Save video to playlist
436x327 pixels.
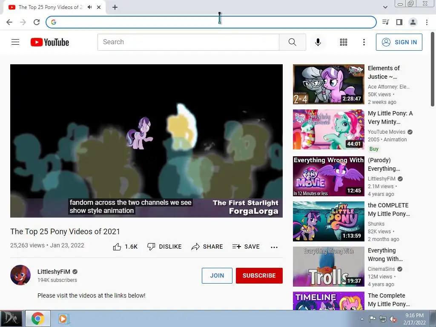pos(246,247)
